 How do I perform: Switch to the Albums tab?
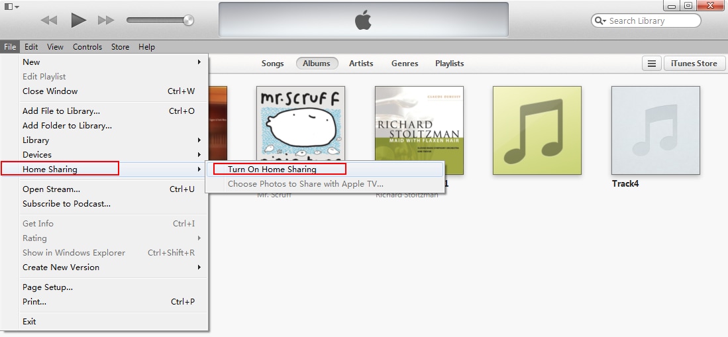317,64
